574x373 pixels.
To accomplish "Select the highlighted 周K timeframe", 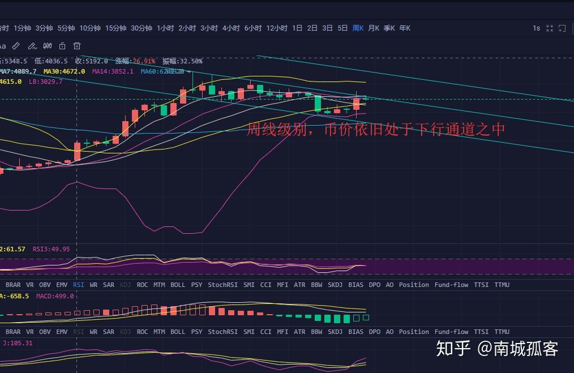I will (x=358, y=28).
